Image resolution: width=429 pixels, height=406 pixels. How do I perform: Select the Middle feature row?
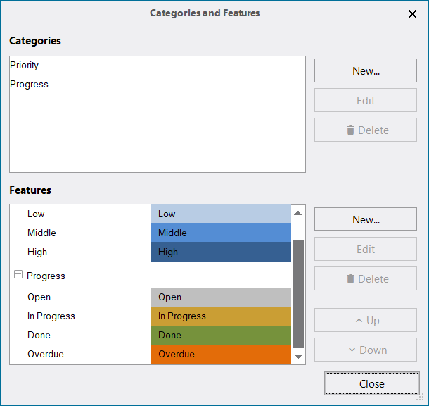click(41, 233)
